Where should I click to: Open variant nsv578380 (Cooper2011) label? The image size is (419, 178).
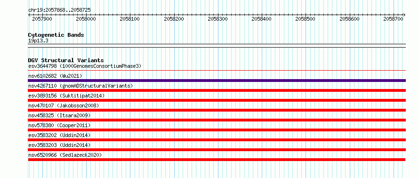tap(59, 125)
